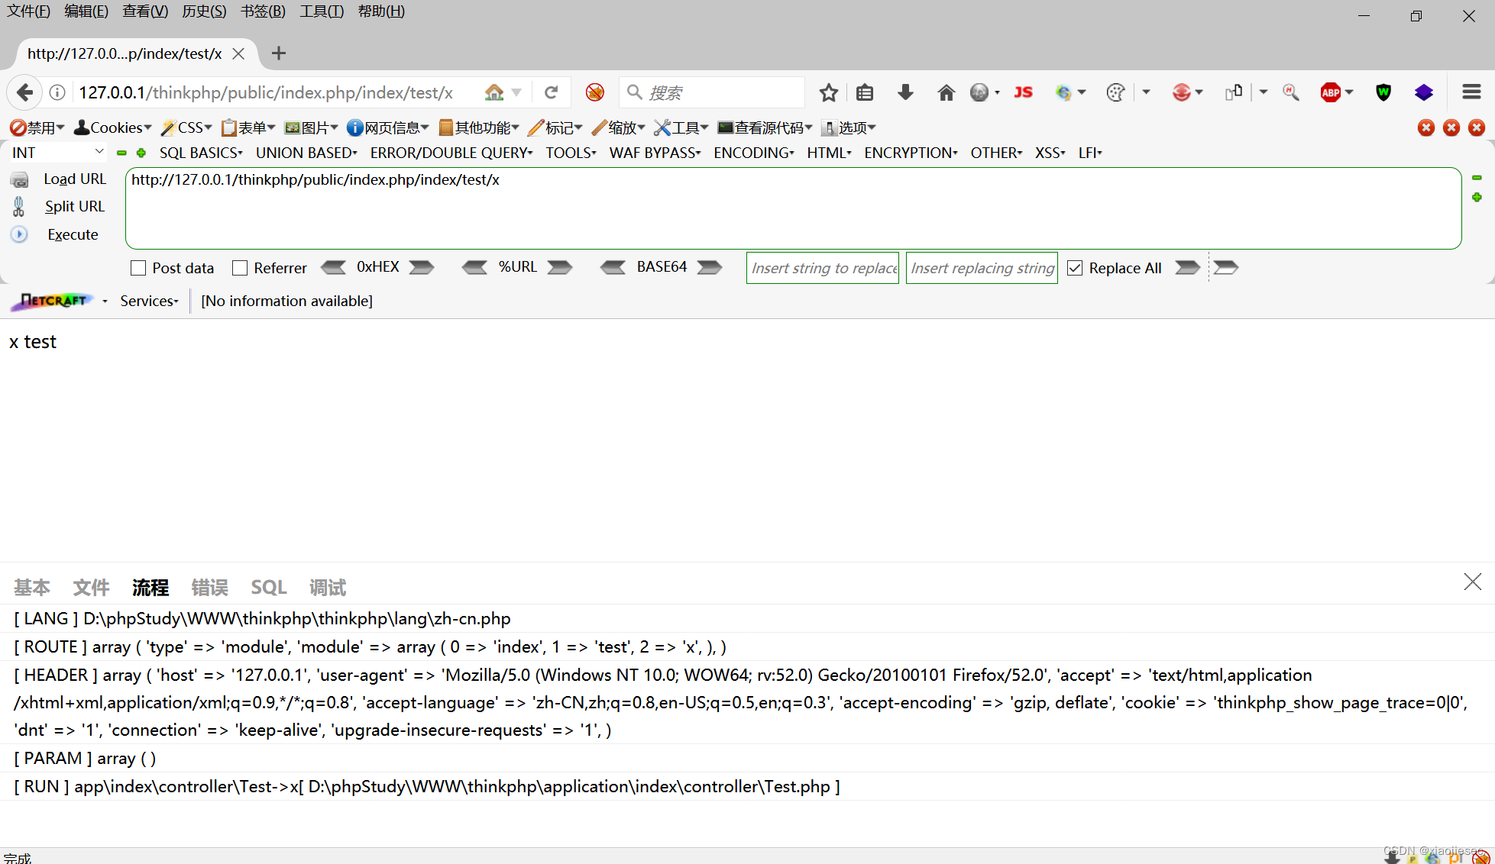This screenshot has height=864, width=1495.
Task: Open the 工具(T) menu
Action: coord(322,11)
